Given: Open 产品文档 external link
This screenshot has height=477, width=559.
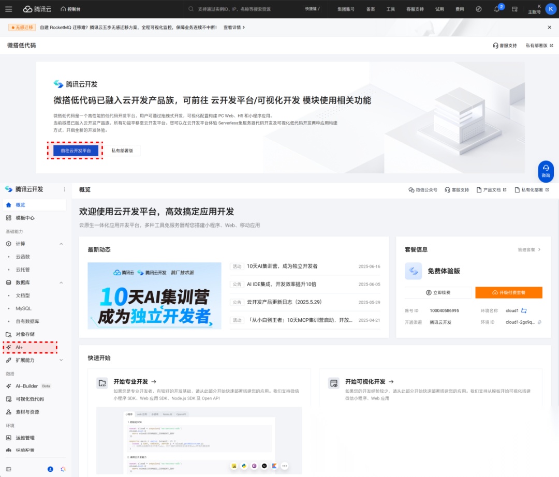Looking at the screenshot, I should pos(492,190).
